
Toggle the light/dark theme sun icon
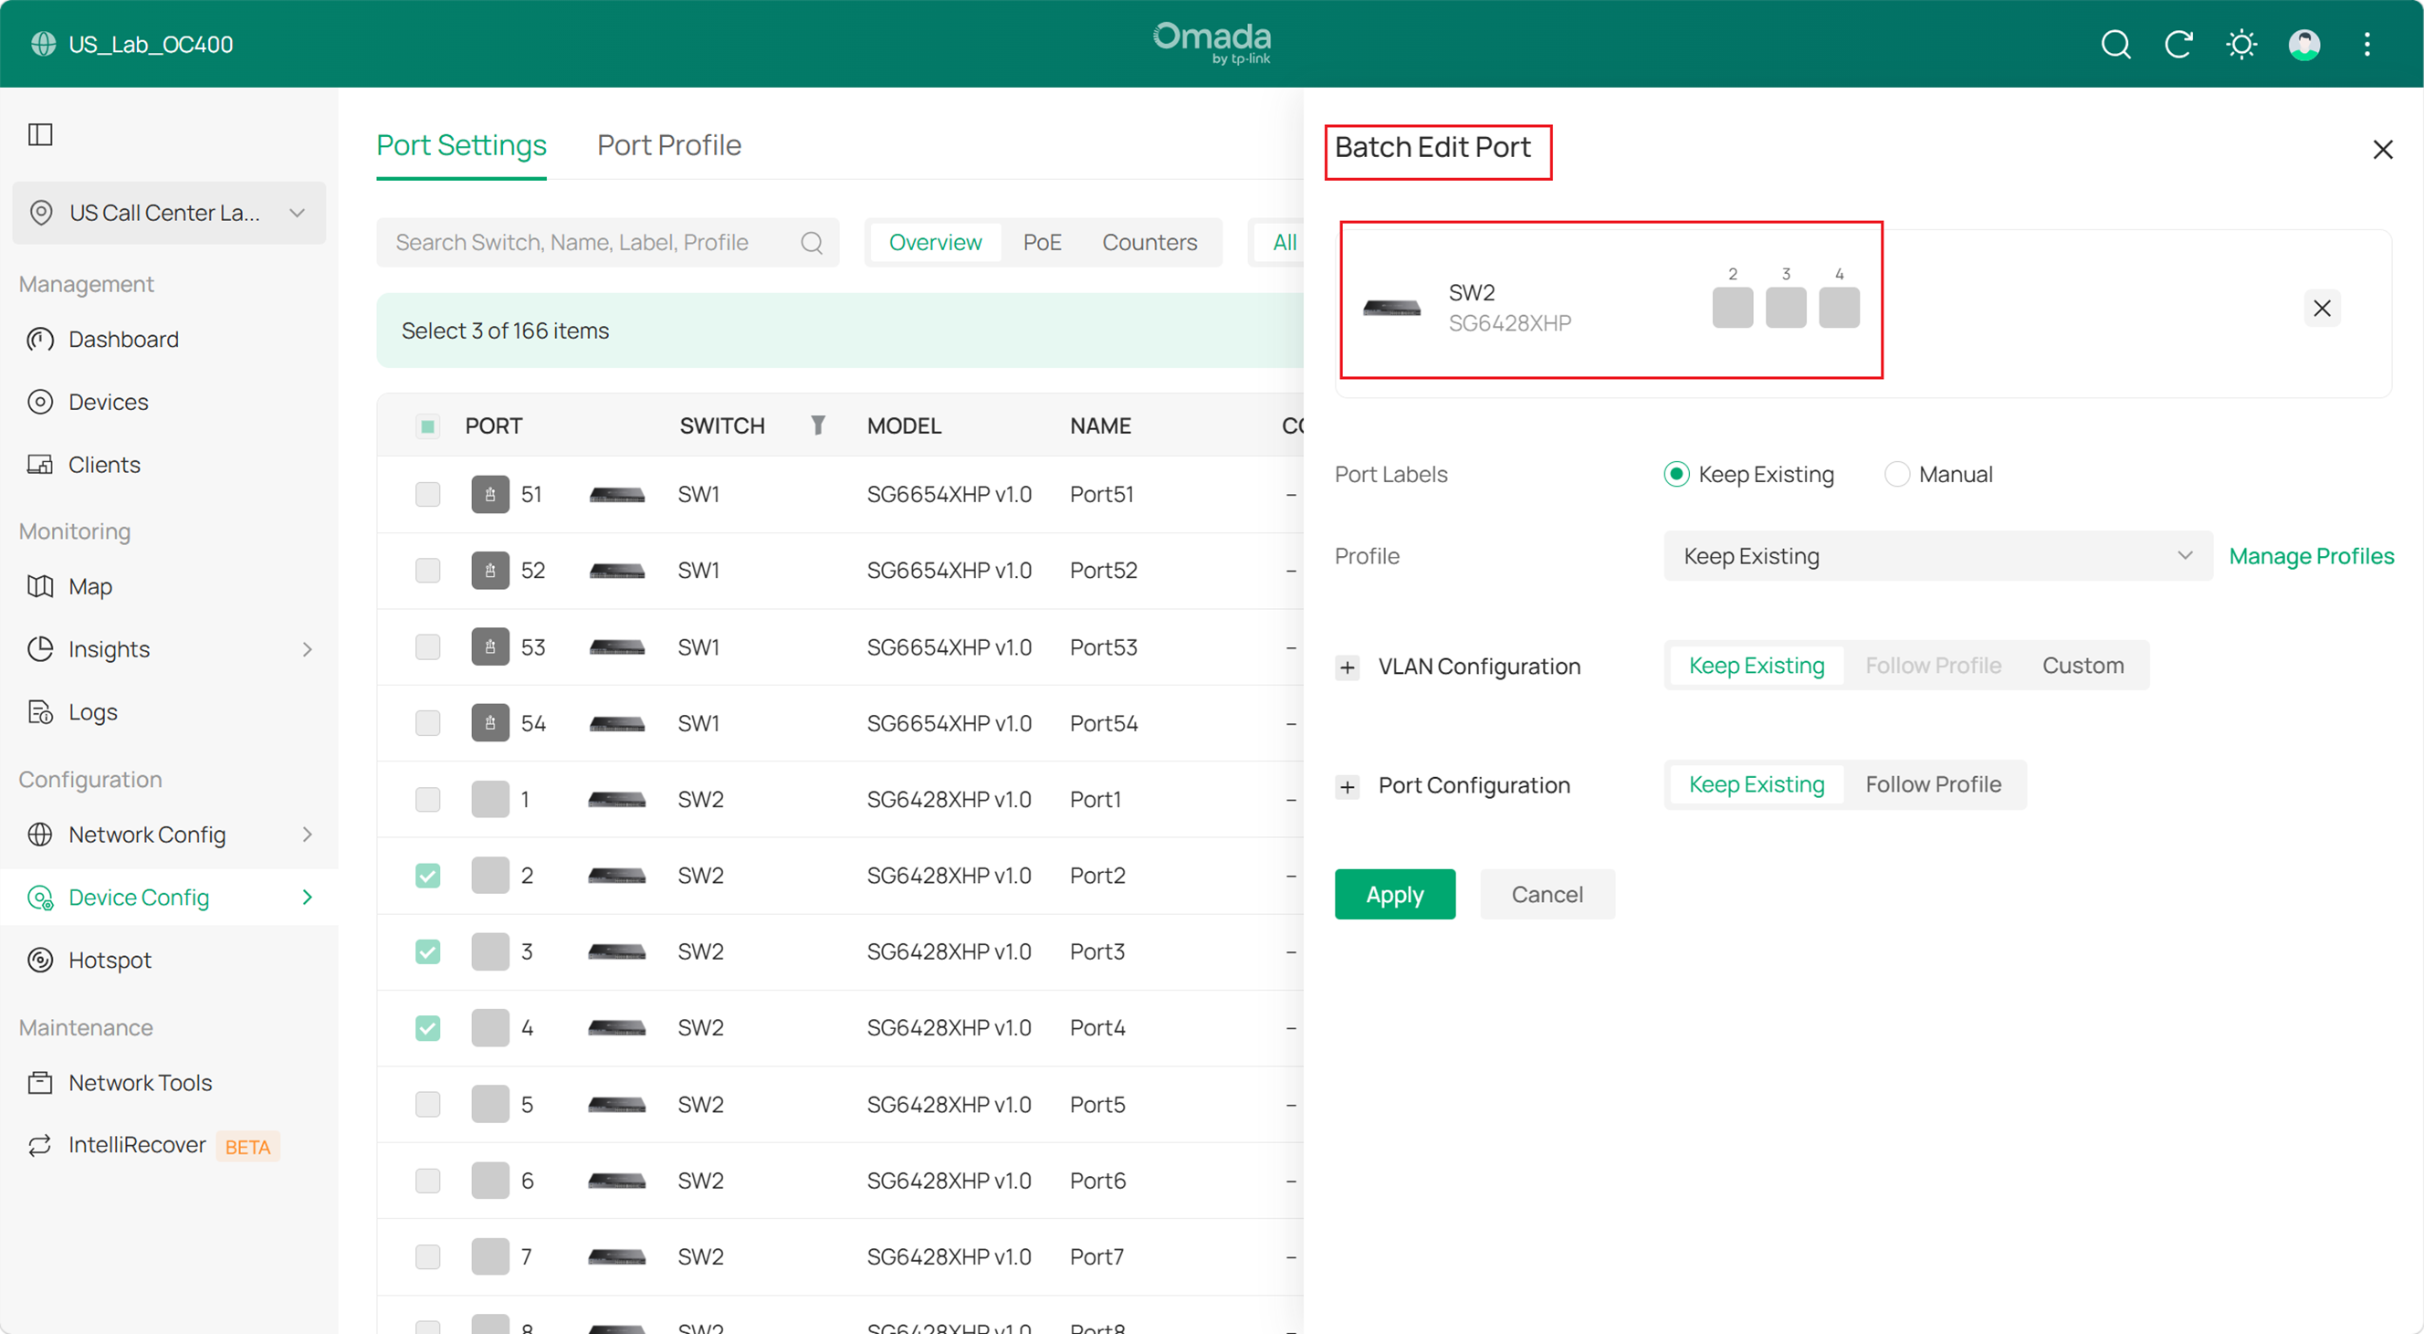point(2241,44)
